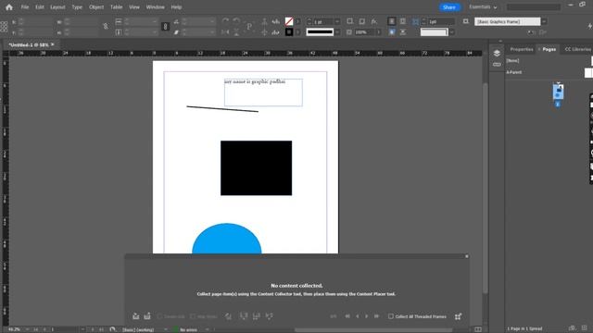Select page 1 thumbnail in Pages panel

pos(558,92)
